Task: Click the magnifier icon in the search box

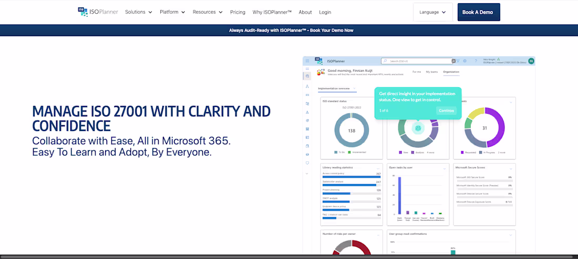Action: tap(385, 61)
